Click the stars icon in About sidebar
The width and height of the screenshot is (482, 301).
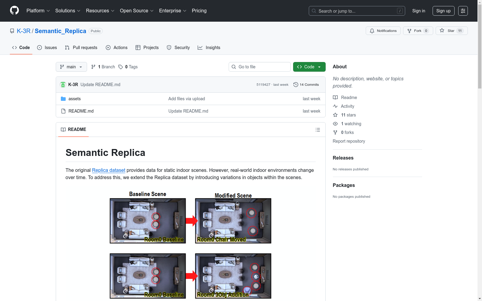(x=335, y=115)
